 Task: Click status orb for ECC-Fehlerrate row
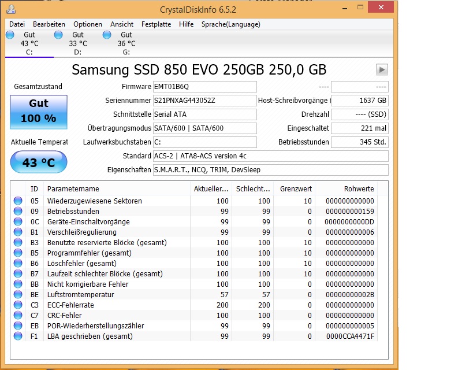pyautogui.click(x=18, y=305)
